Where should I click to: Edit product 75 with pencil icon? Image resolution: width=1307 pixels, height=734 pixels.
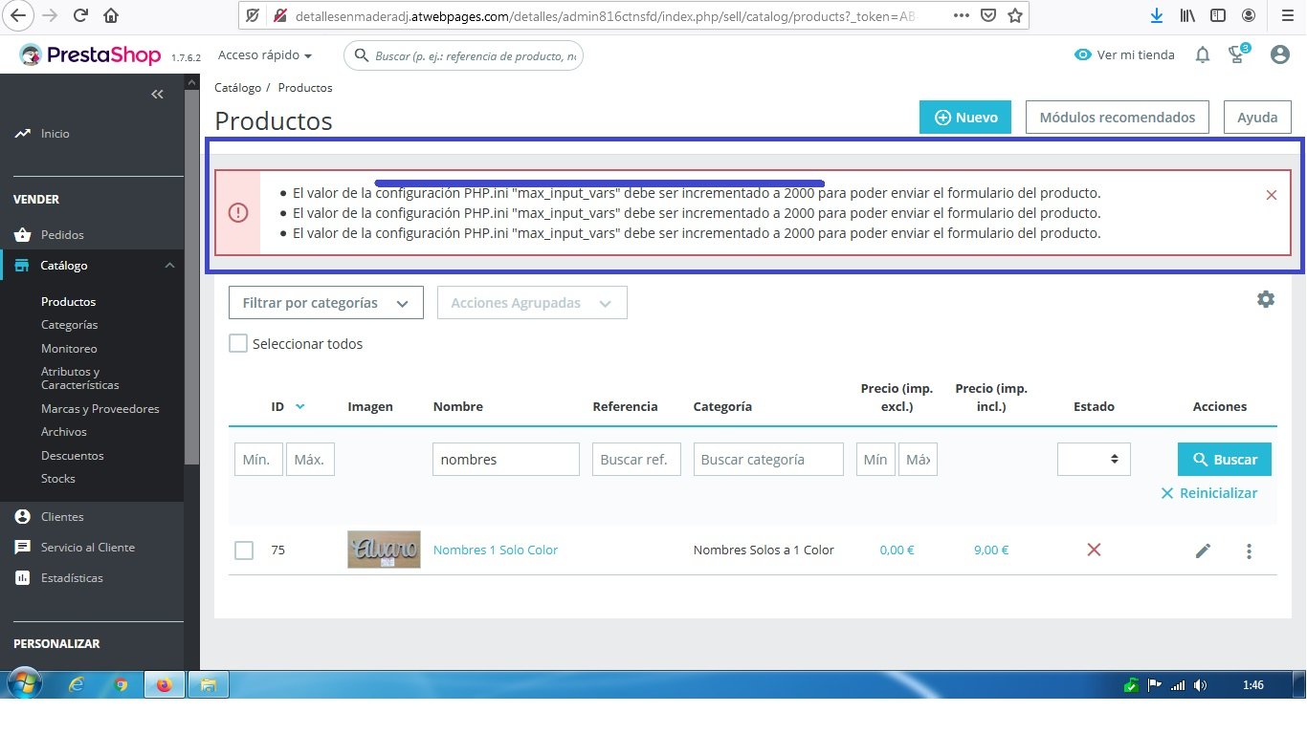click(x=1203, y=550)
